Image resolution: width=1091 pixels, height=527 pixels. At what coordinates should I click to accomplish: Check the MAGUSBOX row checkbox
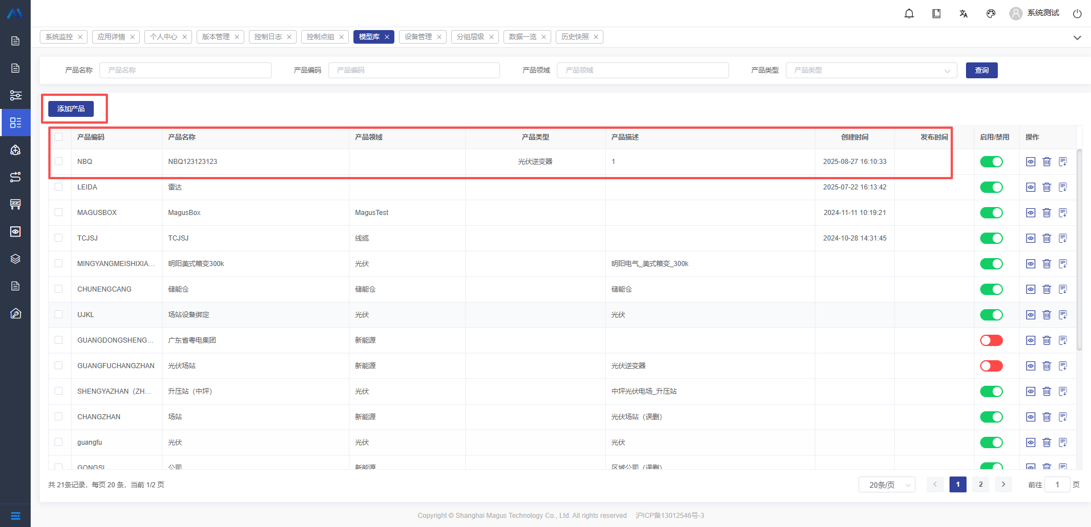click(x=59, y=212)
